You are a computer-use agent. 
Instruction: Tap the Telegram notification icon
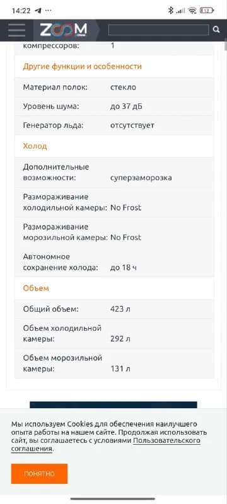[x=38, y=11]
